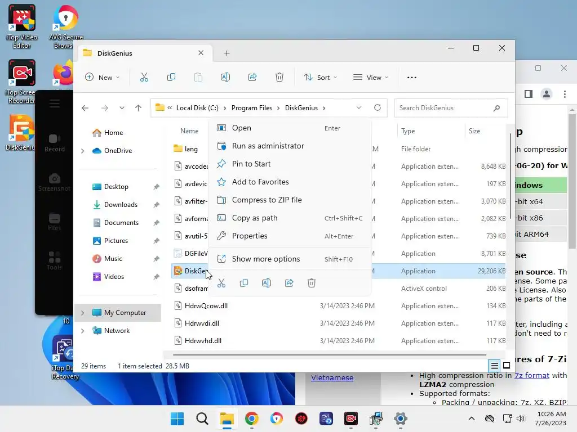Expand address bar history dropdown
This screenshot has height=432, width=577.
(359, 107)
